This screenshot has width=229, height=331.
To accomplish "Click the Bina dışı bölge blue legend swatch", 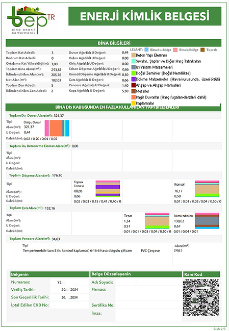I will click(146, 50).
